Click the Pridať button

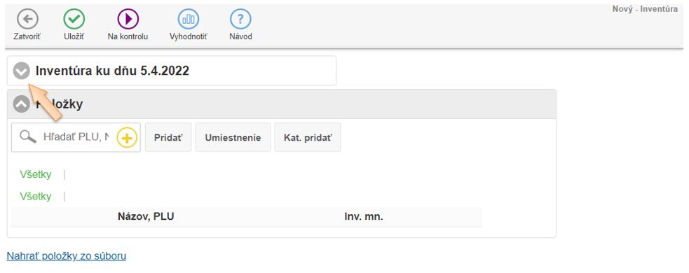[x=168, y=137]
